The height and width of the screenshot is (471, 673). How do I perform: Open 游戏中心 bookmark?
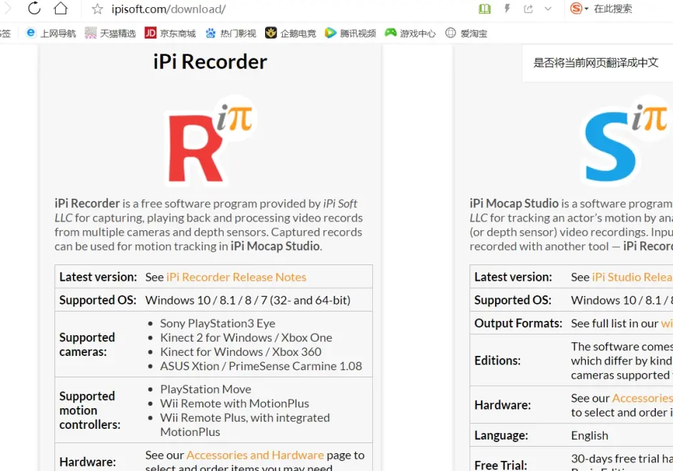pyautogui.click(x=410, y=33)
